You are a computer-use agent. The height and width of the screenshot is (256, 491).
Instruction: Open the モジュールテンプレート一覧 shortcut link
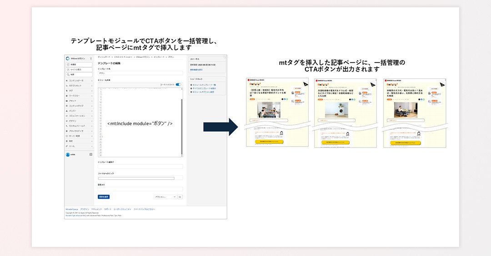(x=204, y=85)
